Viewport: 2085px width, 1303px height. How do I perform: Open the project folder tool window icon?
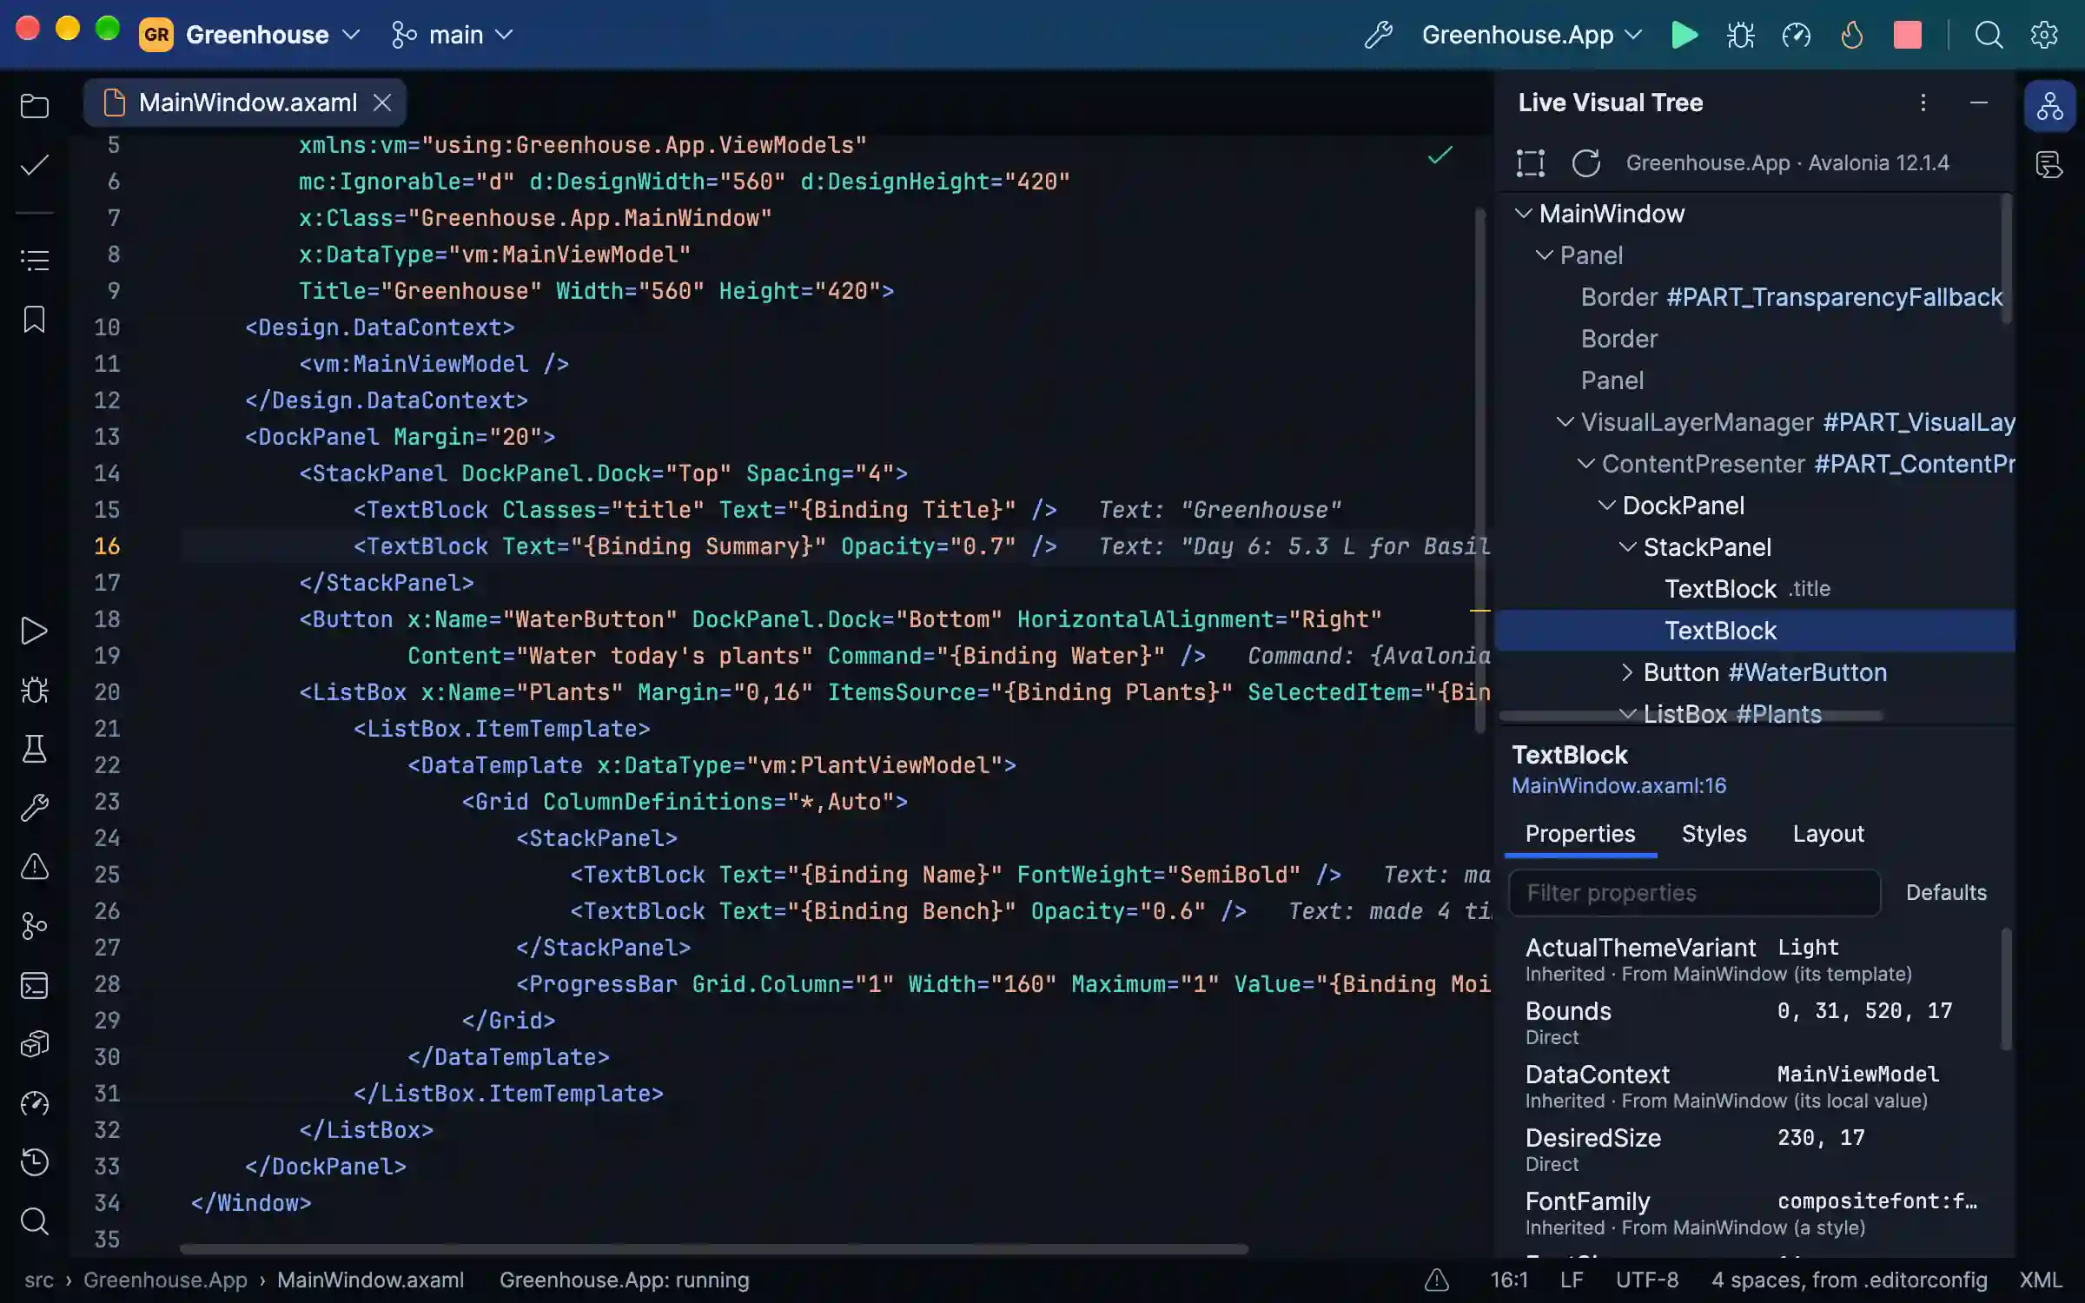tap(35, 106)
